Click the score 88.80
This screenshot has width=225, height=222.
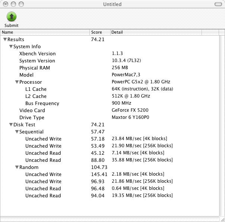(98, 160)
